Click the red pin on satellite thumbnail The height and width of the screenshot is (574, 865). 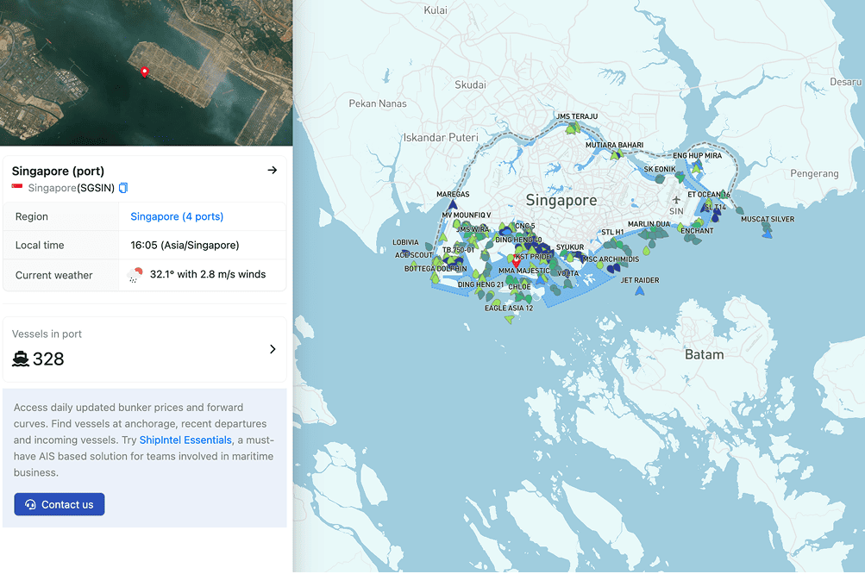pos(144,72)
